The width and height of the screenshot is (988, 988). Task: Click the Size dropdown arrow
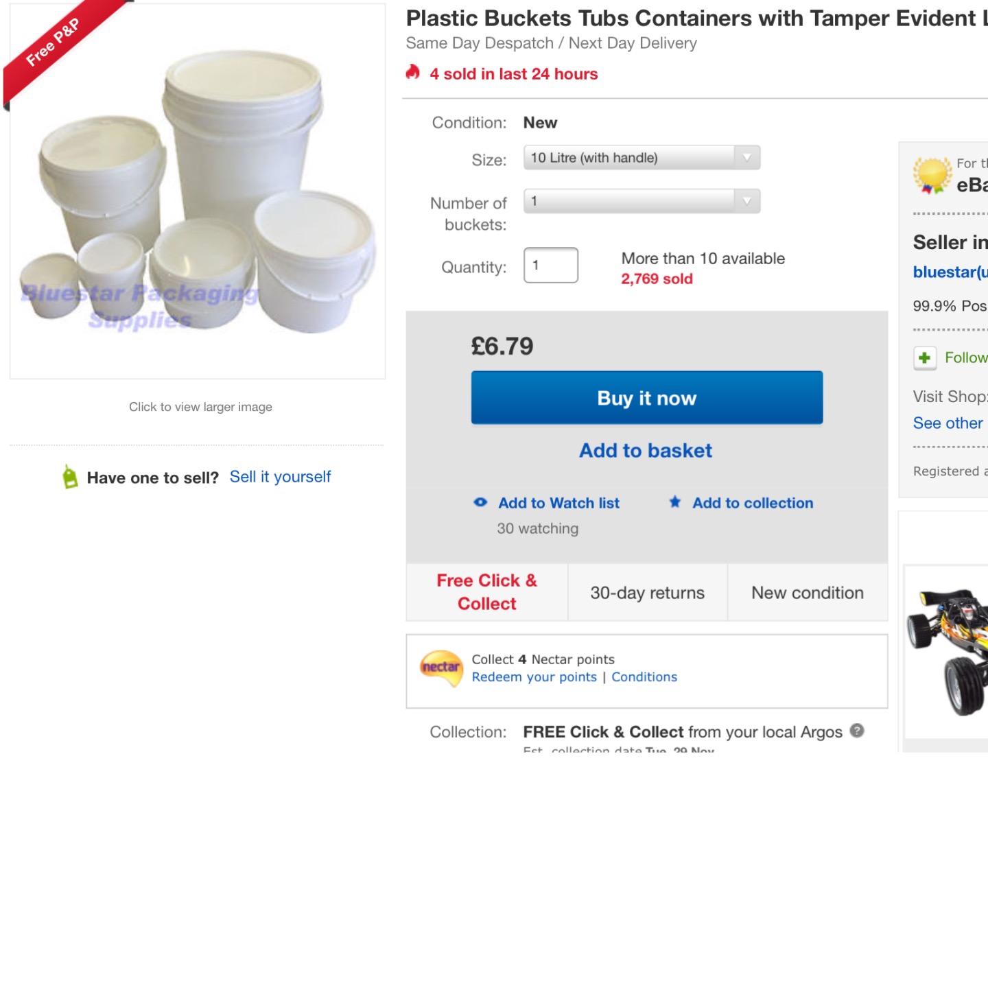coord(746,158)
